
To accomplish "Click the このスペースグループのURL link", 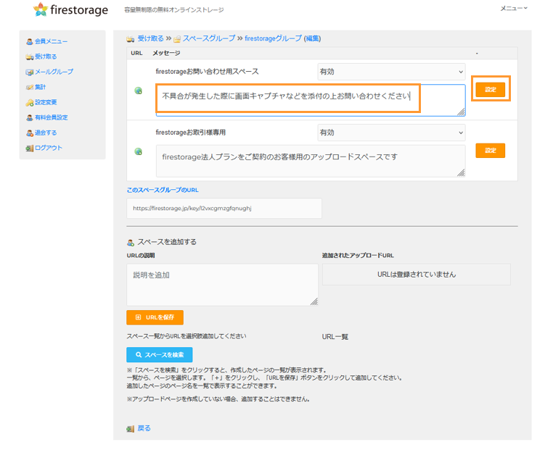I will click(x=163, y=190).
